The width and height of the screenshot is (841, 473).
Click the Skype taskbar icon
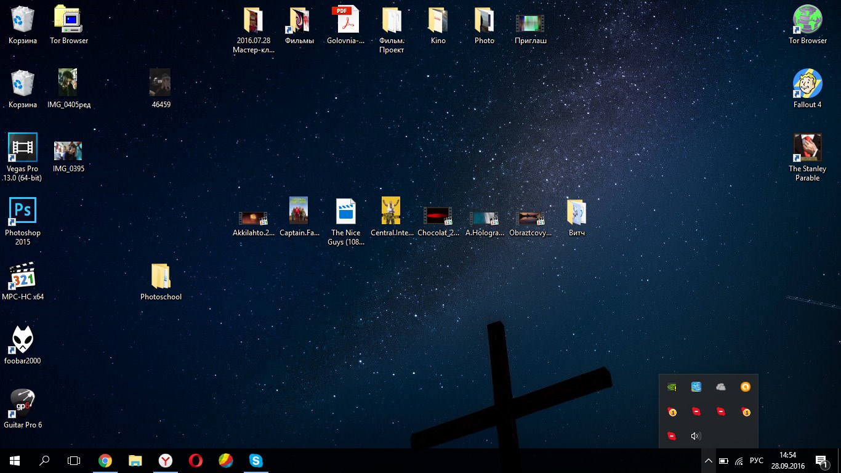pyautogui.click(x=256, y=460)
